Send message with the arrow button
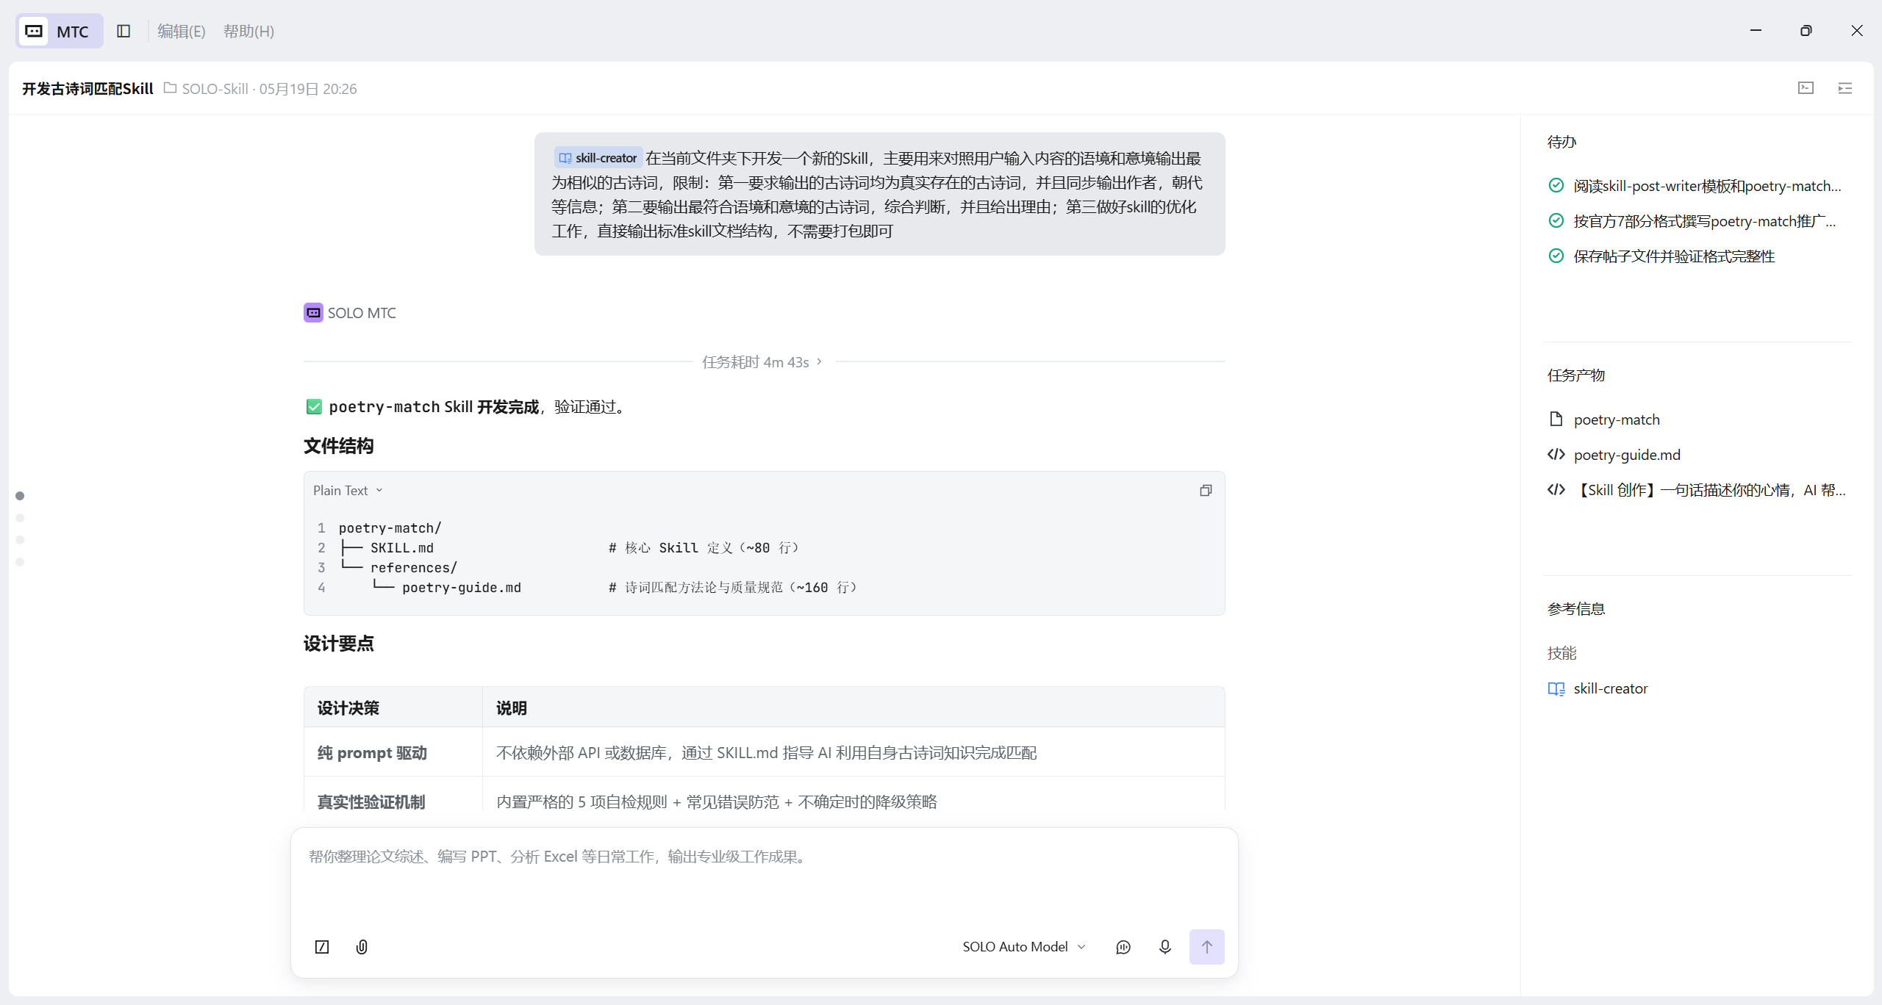This screenshot has width=1882, height=1005. 1207,947
